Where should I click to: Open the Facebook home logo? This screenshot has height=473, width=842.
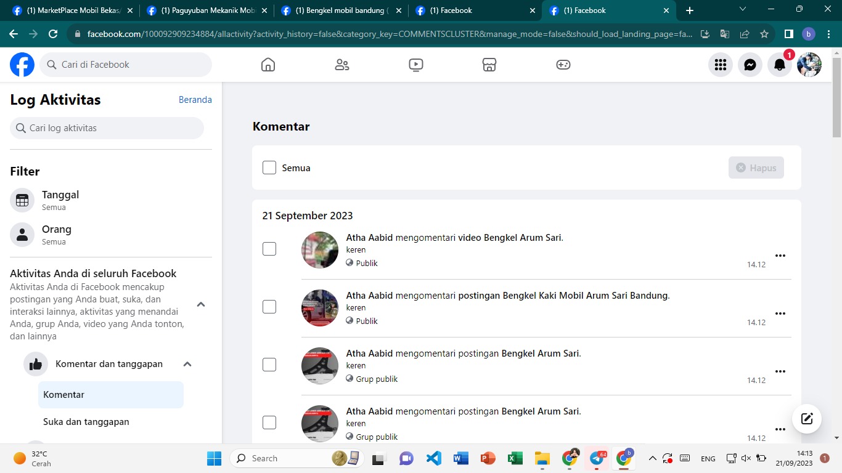22,65
